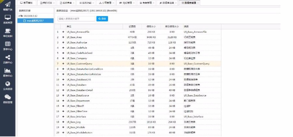Viewport: 293px width, 137px height.
Task: Open the 微信管理 WeChat sidebar icon
Action: click(x=8, y=97)
